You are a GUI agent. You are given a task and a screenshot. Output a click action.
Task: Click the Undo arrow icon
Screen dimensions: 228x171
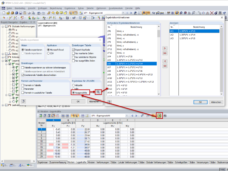[x=39, y=13]
